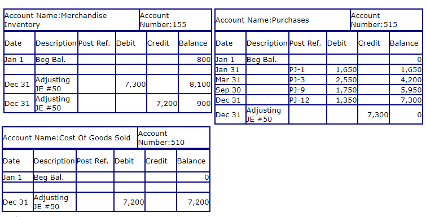Click the Sep 30 date cell
The image size is (426, 217).
(230, 90)
